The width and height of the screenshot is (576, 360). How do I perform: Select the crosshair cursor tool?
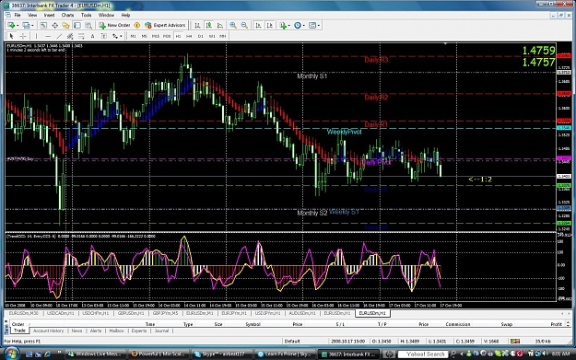click(x=23, y=36)
